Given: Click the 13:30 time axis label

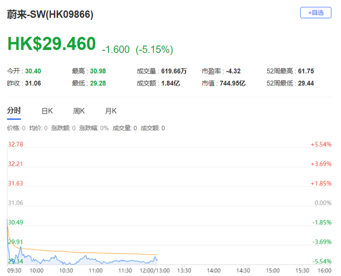Looking at the screenshot, I should coord(184,271).
